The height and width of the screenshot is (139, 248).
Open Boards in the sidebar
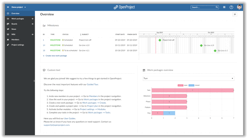pos(14,24)
